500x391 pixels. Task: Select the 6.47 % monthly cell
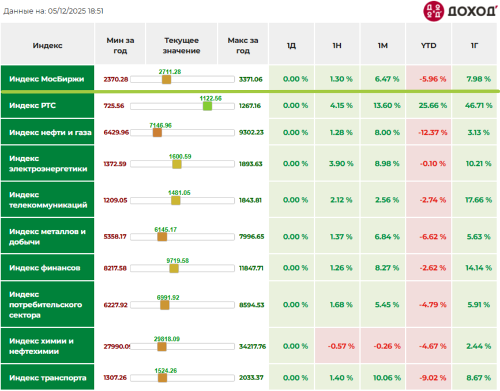point(383,78)
